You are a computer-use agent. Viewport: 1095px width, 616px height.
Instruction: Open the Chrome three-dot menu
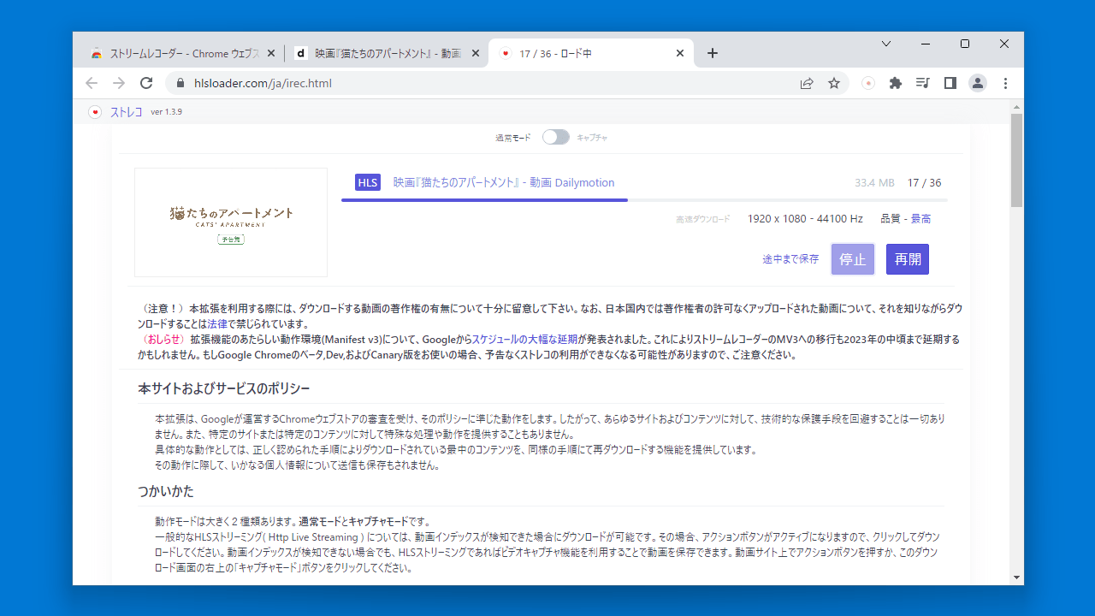point(1005,83)
